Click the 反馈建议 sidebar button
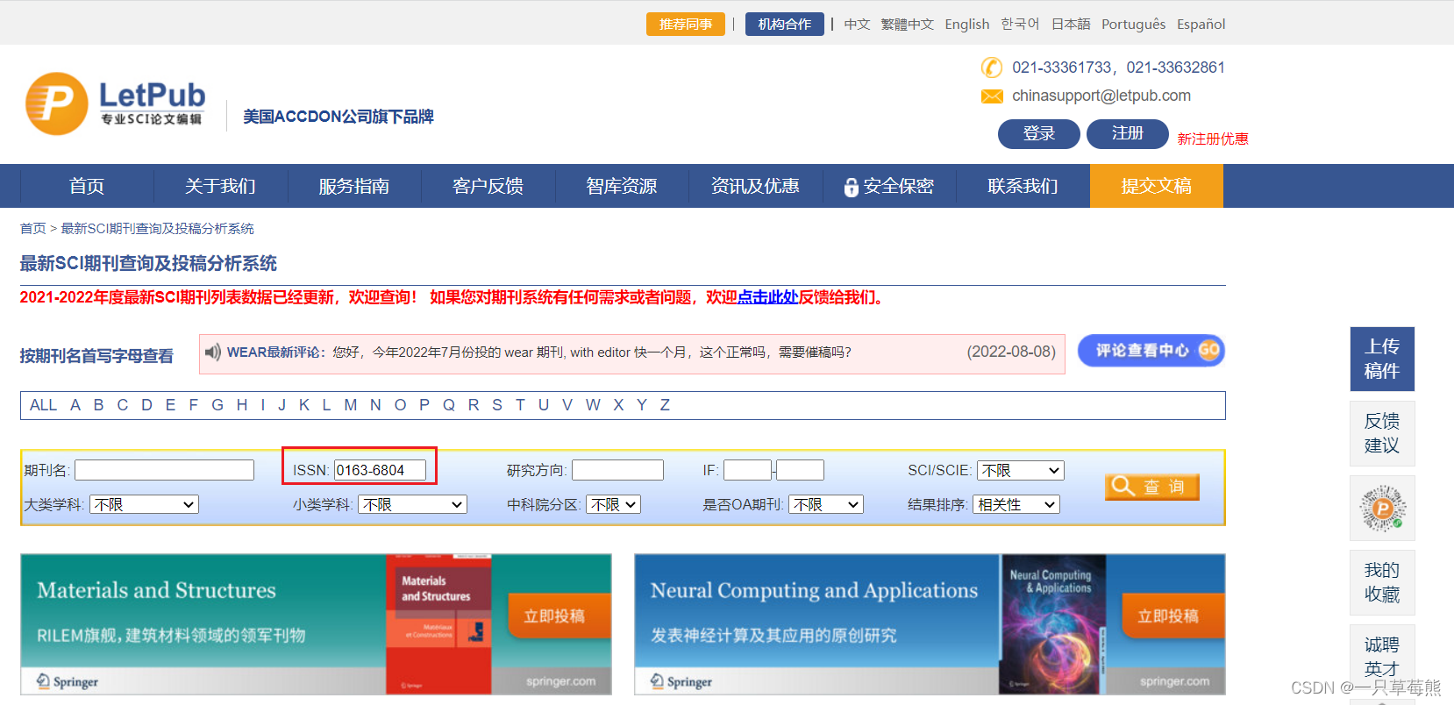Image resolution: width=1454 pixels, height=705 pixels. pyautogui.click(x=1382, y=433)
